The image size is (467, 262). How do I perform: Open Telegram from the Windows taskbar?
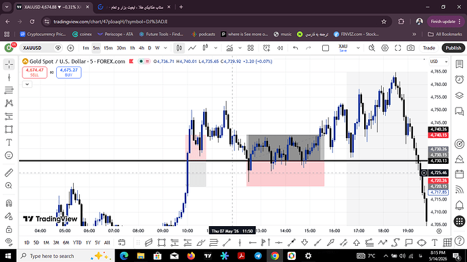tap(258, 256)
